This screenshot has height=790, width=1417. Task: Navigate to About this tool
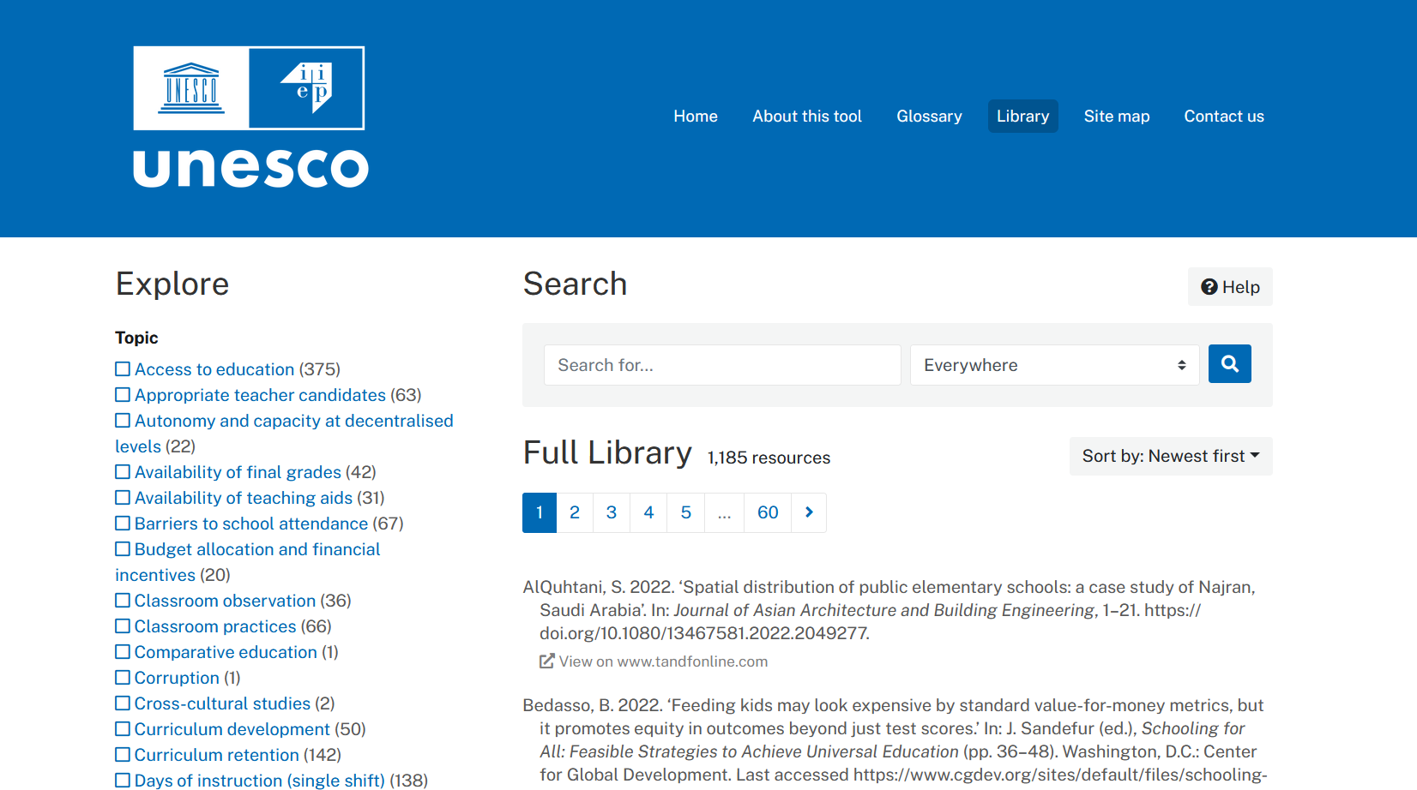pos(806,117)
